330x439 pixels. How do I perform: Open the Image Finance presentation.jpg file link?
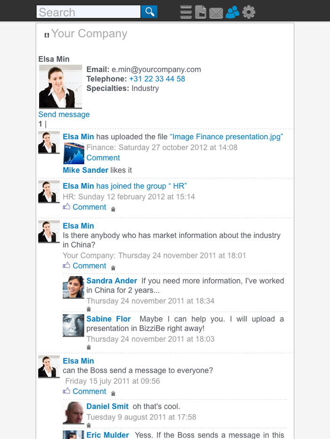[226, 137]
